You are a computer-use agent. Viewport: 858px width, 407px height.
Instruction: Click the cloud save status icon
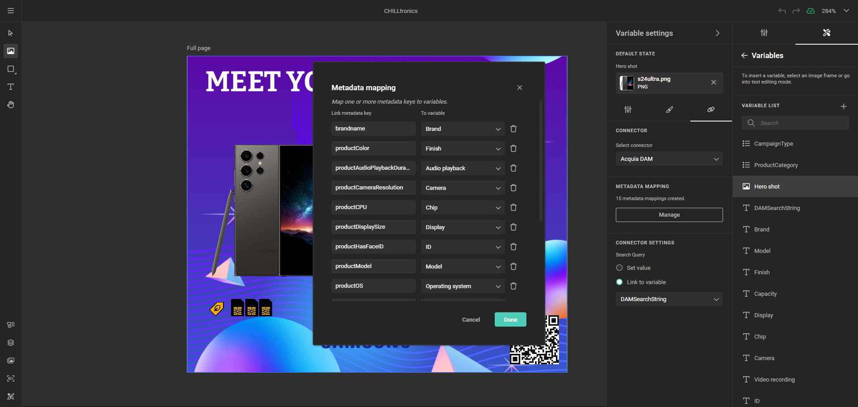coord(811,11)
